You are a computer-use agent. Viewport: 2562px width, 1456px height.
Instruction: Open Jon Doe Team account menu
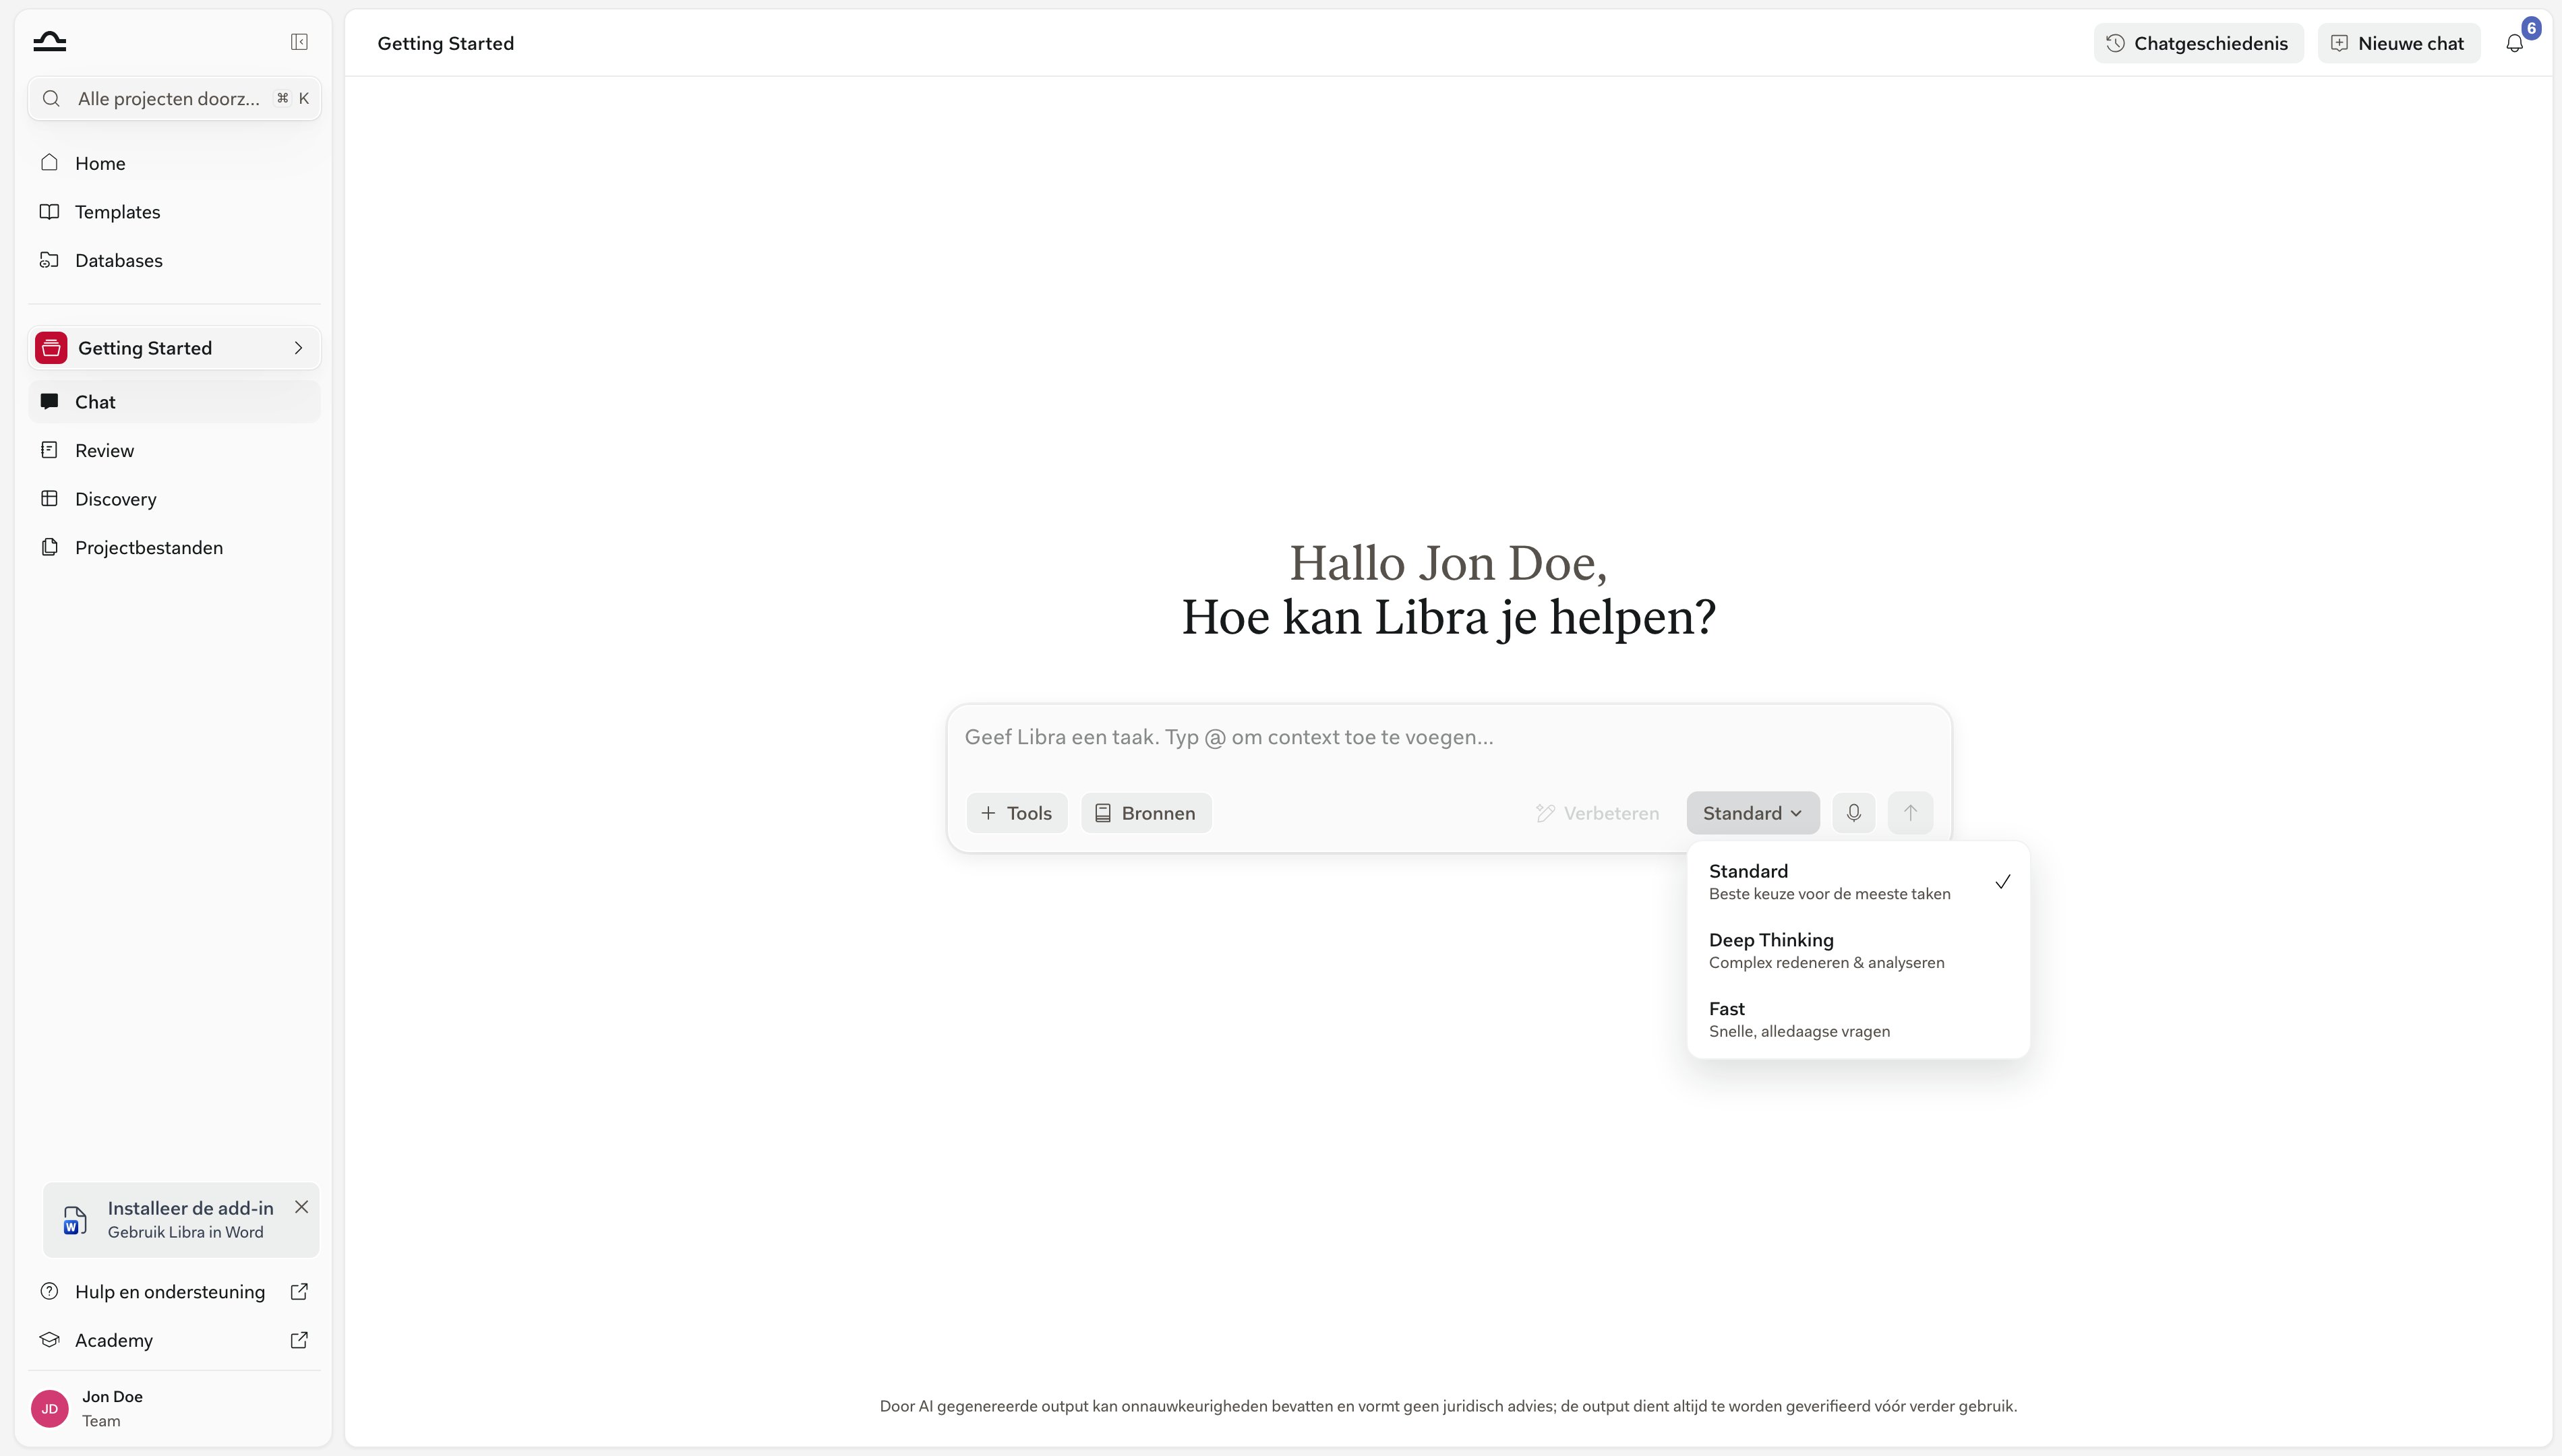click(174, 1408)
